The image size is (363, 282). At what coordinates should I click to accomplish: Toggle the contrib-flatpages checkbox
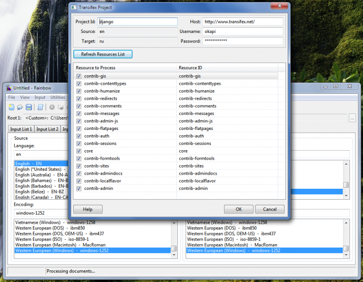tap(79, 129)
